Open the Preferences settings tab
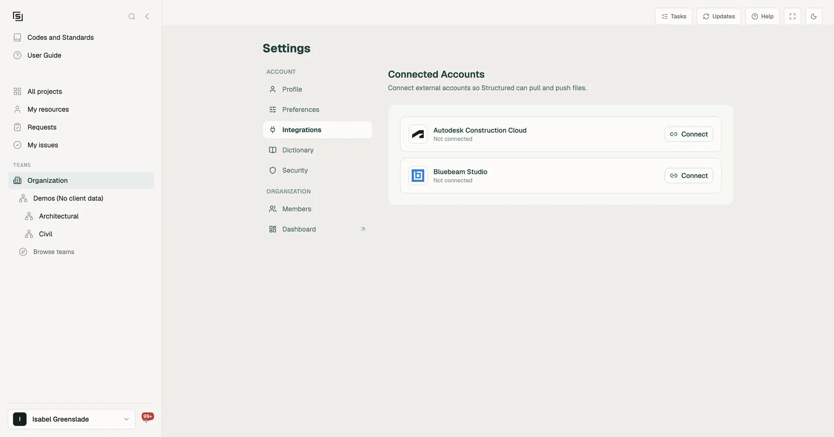Image resolution: width=834 pixels, height=437 pixels. point(317,110)
